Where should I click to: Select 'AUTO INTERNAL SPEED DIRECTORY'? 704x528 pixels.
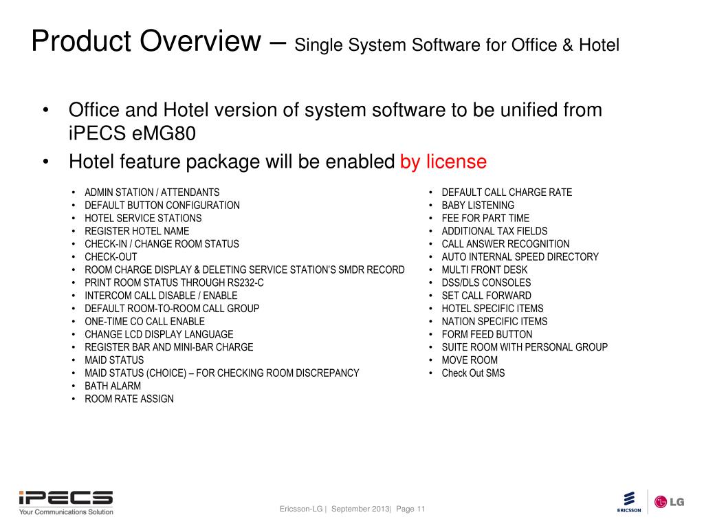coord(520,257)
